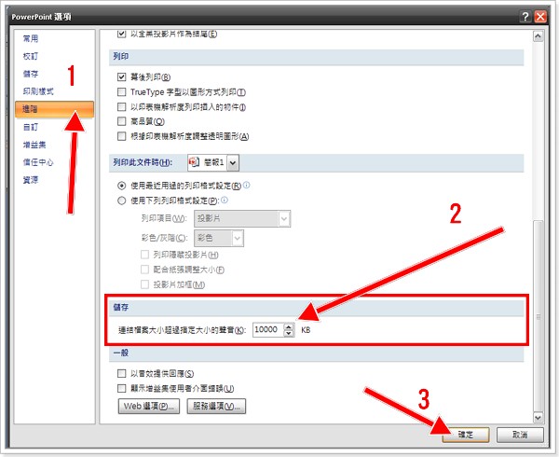Open 增益集 category in sidebar
The height and width of the screenshot is (457, 559).
tap(34, 145)
